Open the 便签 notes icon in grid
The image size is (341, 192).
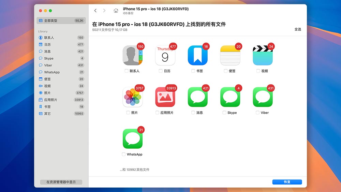230,55
